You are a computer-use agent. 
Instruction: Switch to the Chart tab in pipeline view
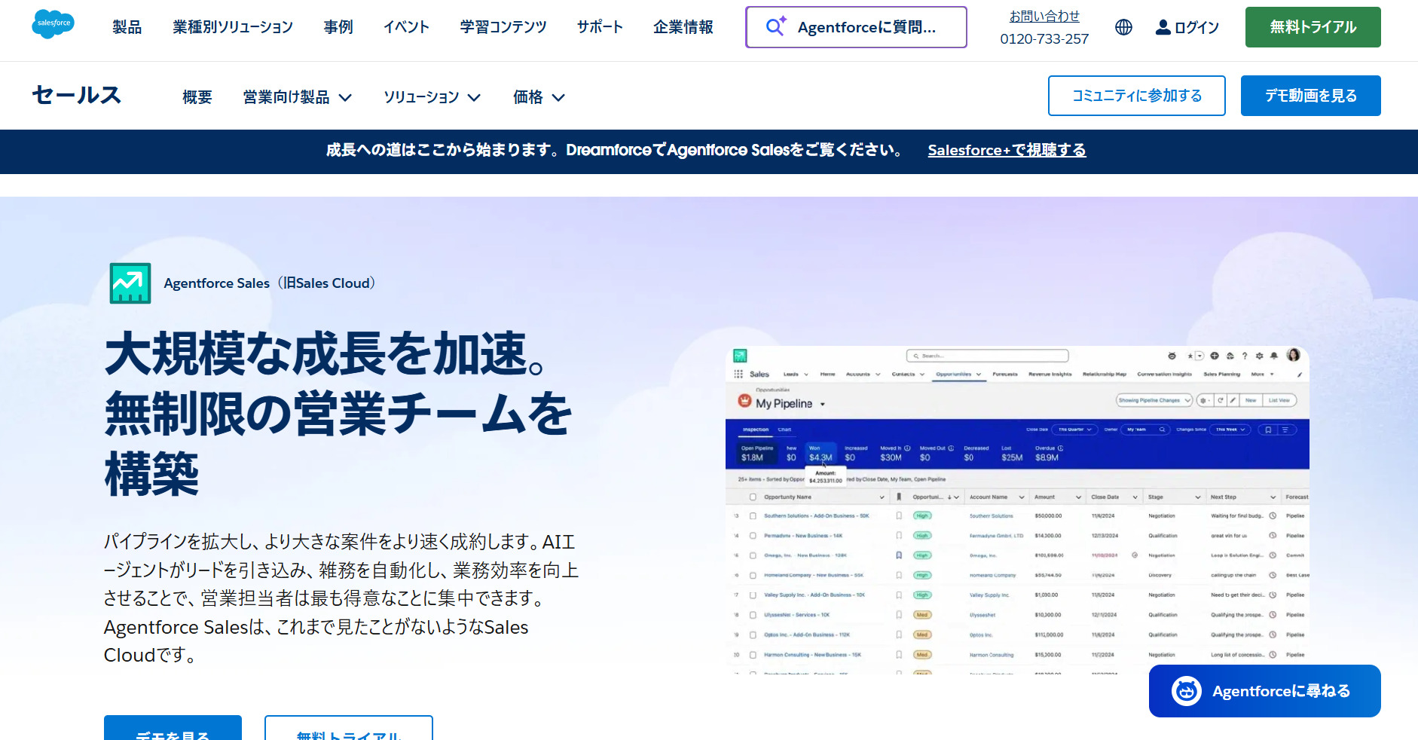[785, 430]
